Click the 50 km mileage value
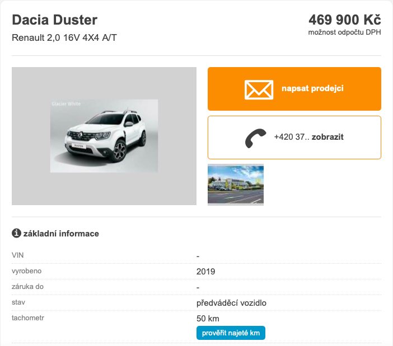The height and width of the screenshot is (346, 393). point(208,319)
